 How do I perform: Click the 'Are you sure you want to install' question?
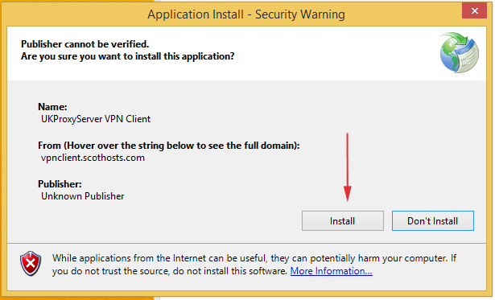pyautogui.click(x=127, y=56)
